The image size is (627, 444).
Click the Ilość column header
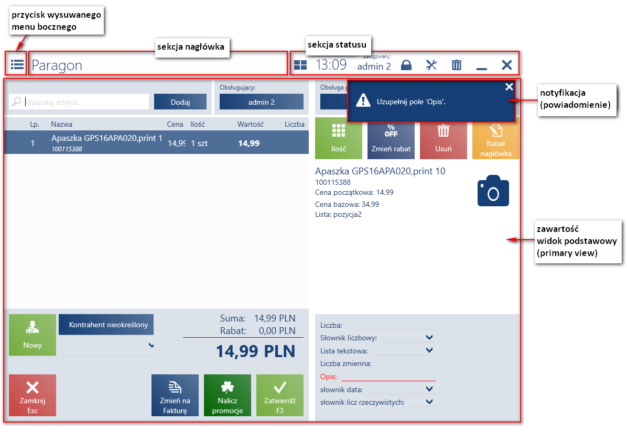click(198, 124)
